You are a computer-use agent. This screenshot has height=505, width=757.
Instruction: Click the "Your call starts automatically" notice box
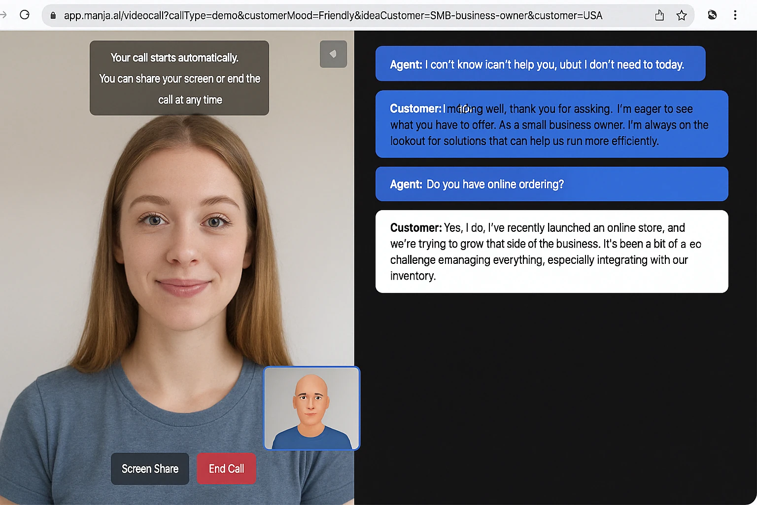click(179, 78)
